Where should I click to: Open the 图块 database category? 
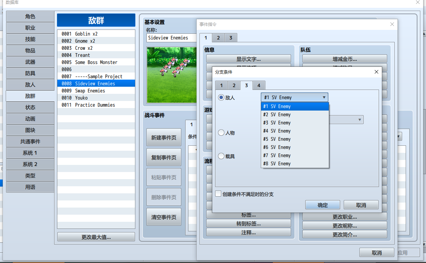(30, 130)
